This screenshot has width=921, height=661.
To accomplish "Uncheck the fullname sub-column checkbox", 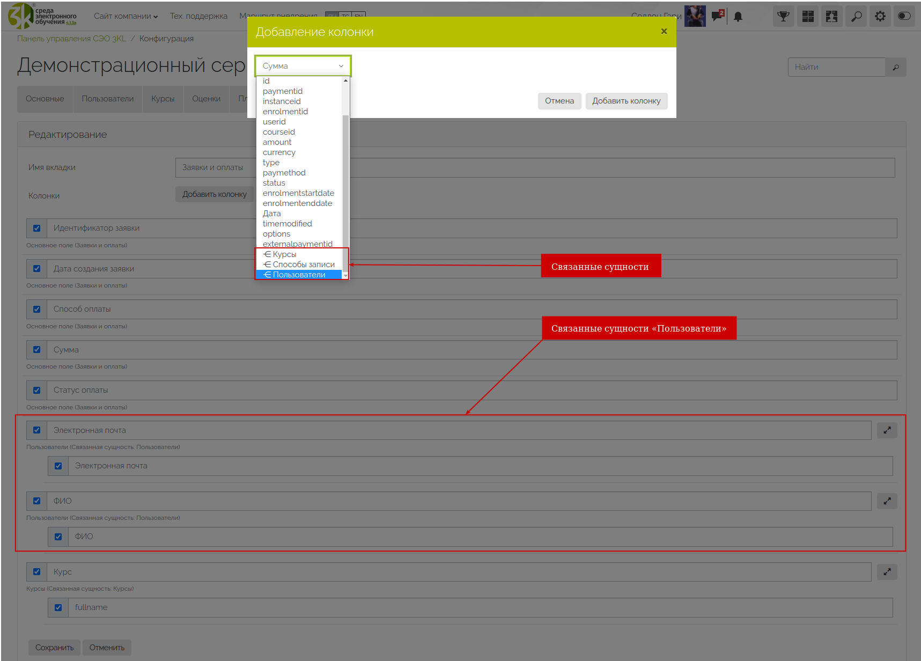I will 58,607.
